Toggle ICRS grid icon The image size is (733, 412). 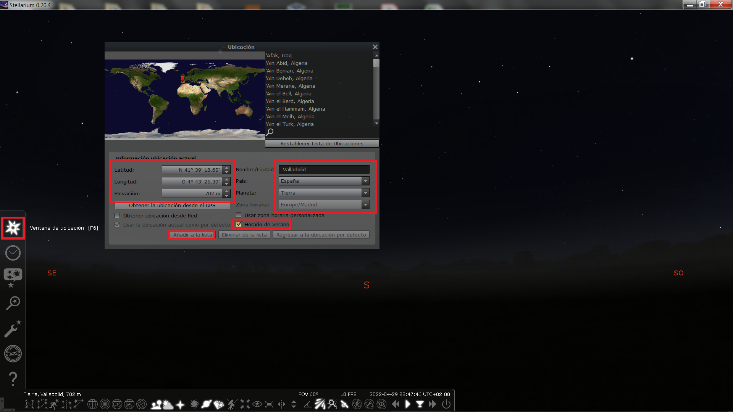pos(117,404)
